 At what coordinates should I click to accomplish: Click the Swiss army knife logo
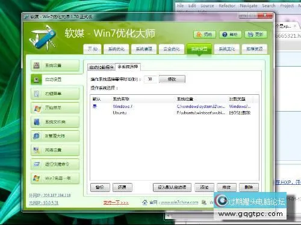43,37
